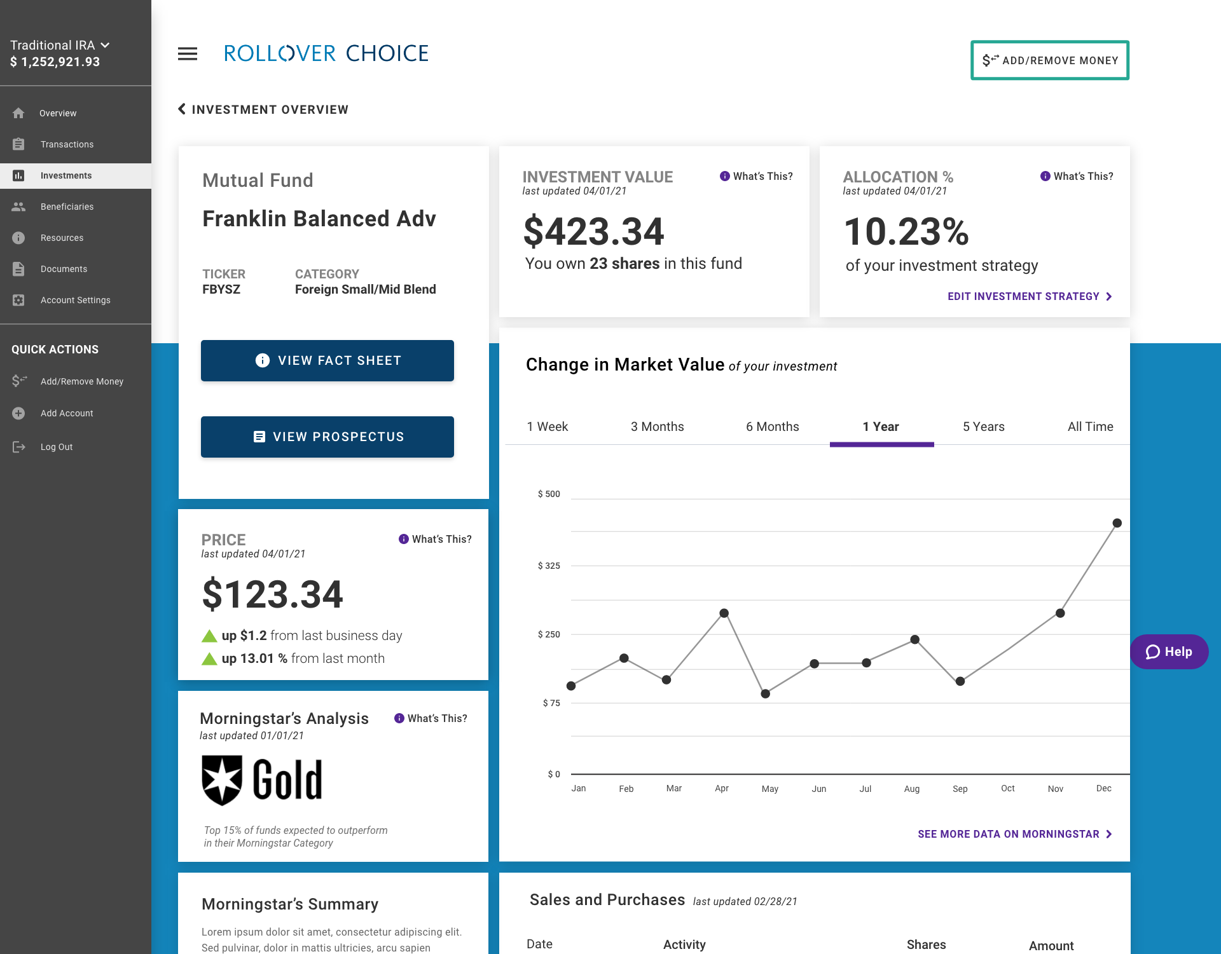Open the hamburger menu icon

(x=188, y=53)
